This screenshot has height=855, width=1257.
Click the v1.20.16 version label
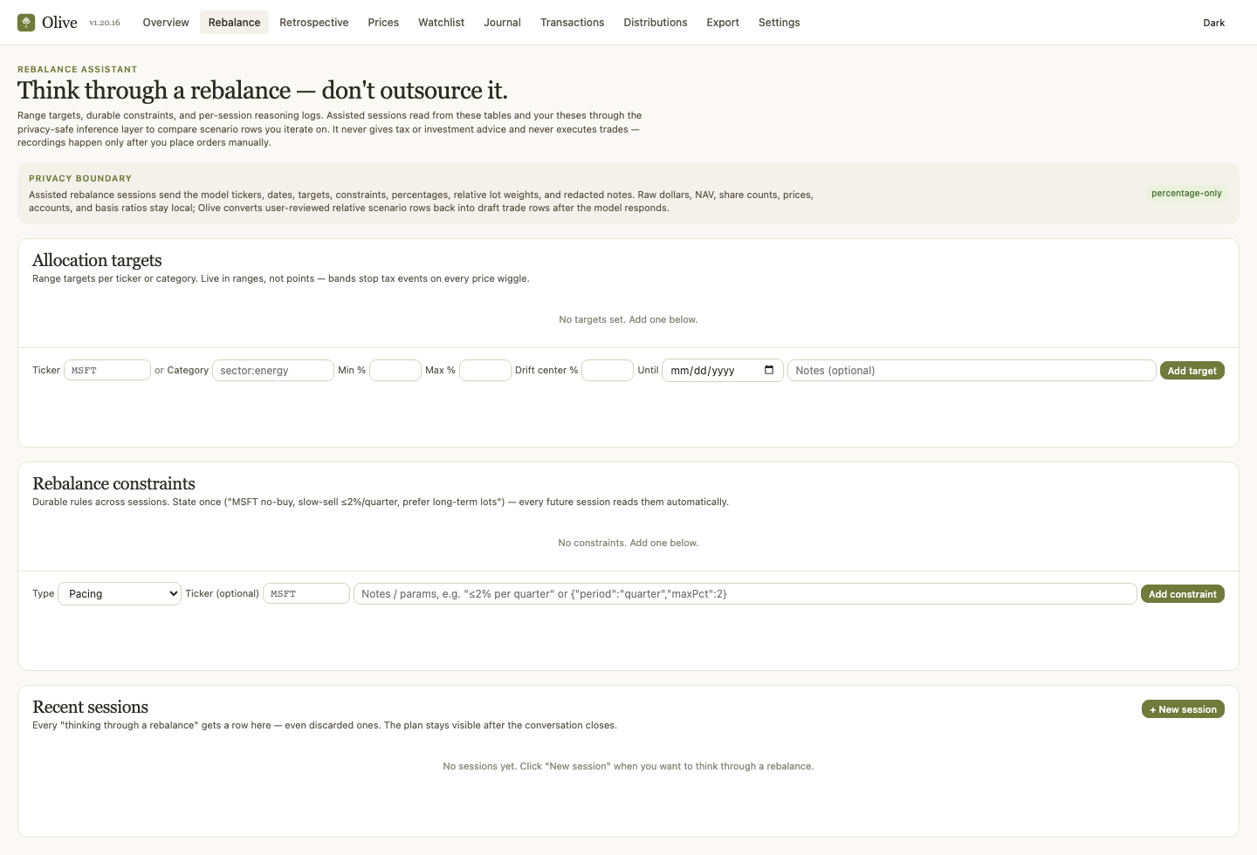105,23
